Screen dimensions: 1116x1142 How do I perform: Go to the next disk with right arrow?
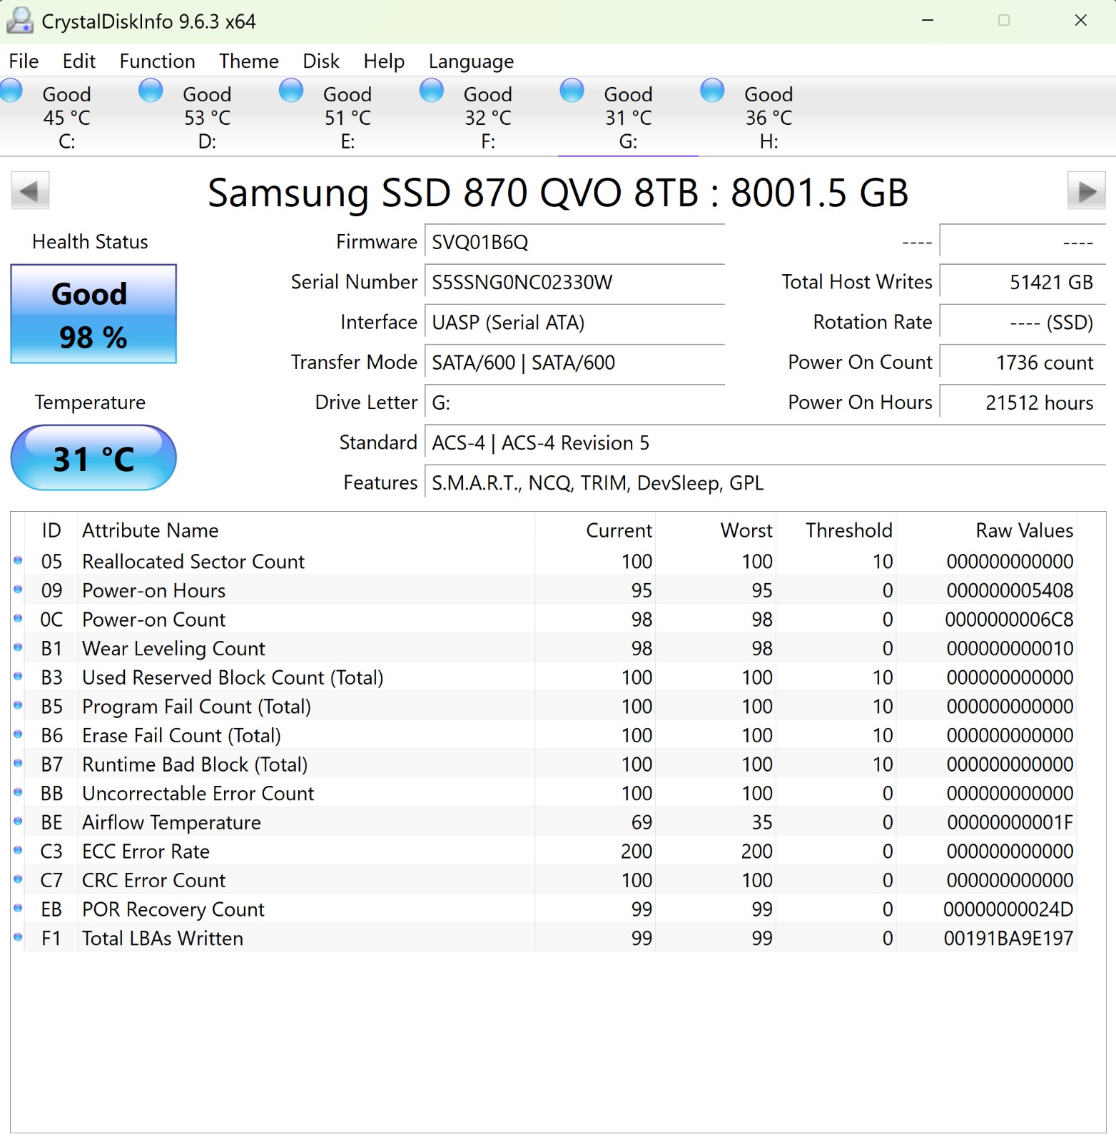pos(1086,191)
